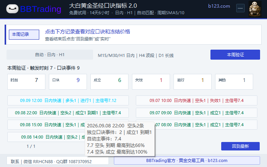Click tooltip line 7.4 空头 成立 最高到达100%

(x=117, y=152)
